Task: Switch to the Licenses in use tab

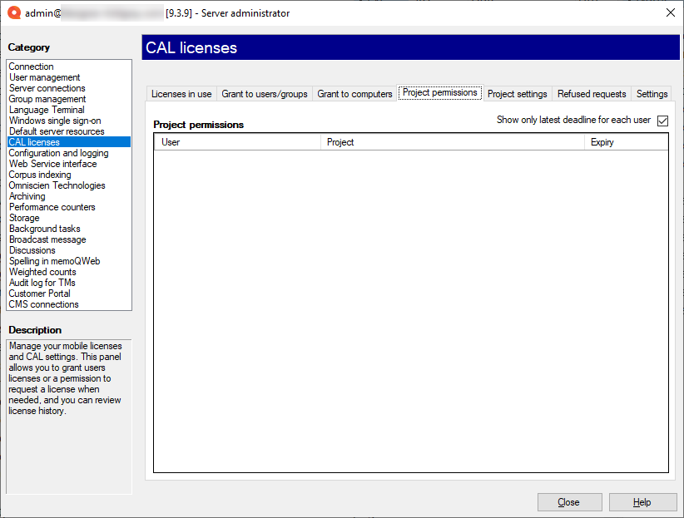Action: click(181, 94)
